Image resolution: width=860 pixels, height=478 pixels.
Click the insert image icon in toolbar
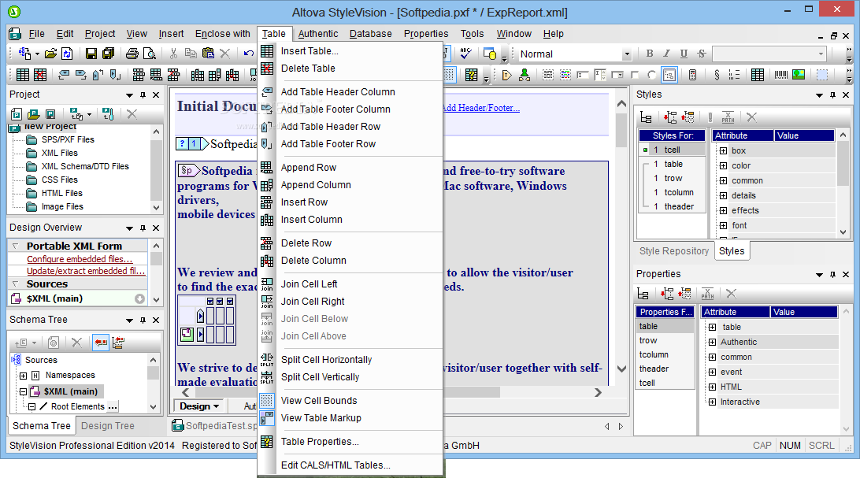point(799,75)
